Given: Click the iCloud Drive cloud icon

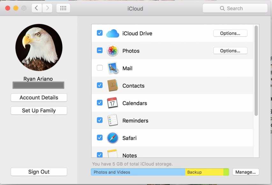Looking at the screenshot, I should click(112, 33).
